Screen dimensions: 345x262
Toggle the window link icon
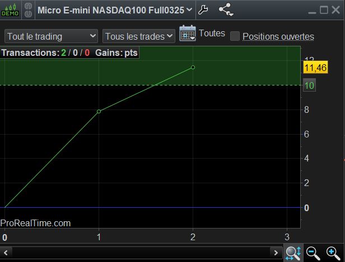(28, 10)
